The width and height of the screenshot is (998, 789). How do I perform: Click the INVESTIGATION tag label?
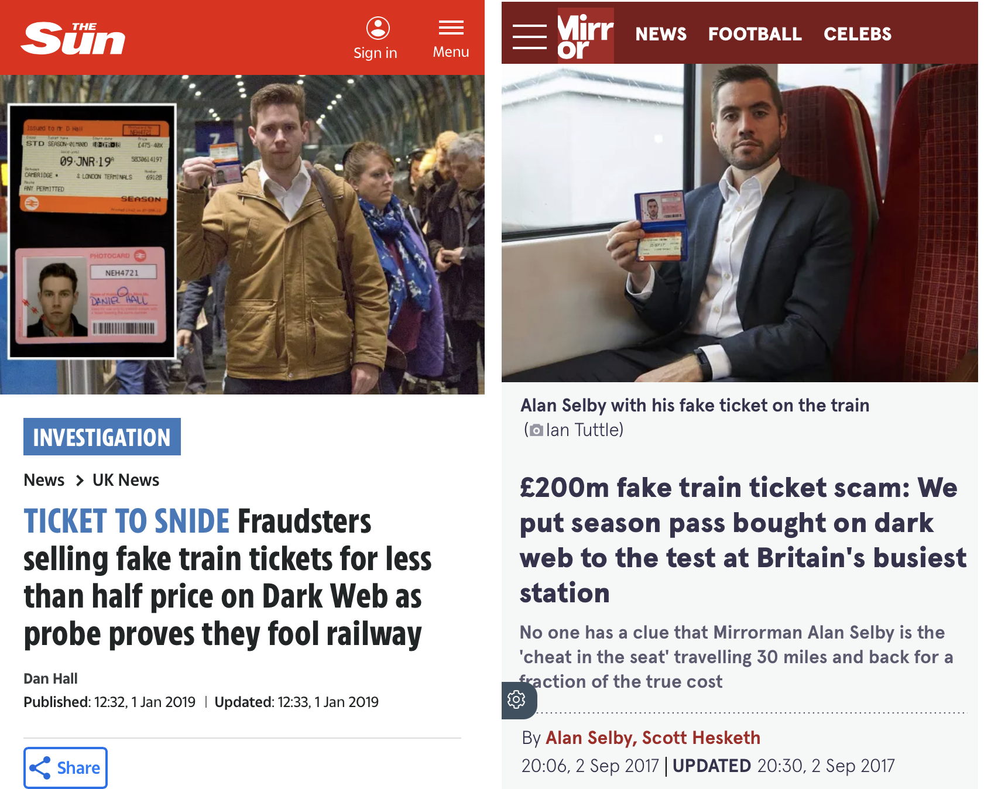[x=102, y=437]
